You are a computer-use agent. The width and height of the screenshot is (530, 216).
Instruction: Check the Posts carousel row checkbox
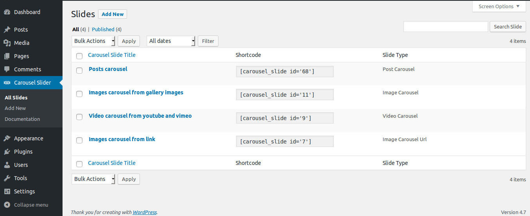pyautogui.click(x=79, y=71)
